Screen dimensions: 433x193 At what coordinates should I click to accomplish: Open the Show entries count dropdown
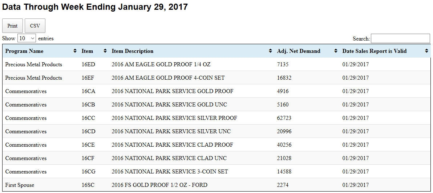click(27, 38)
